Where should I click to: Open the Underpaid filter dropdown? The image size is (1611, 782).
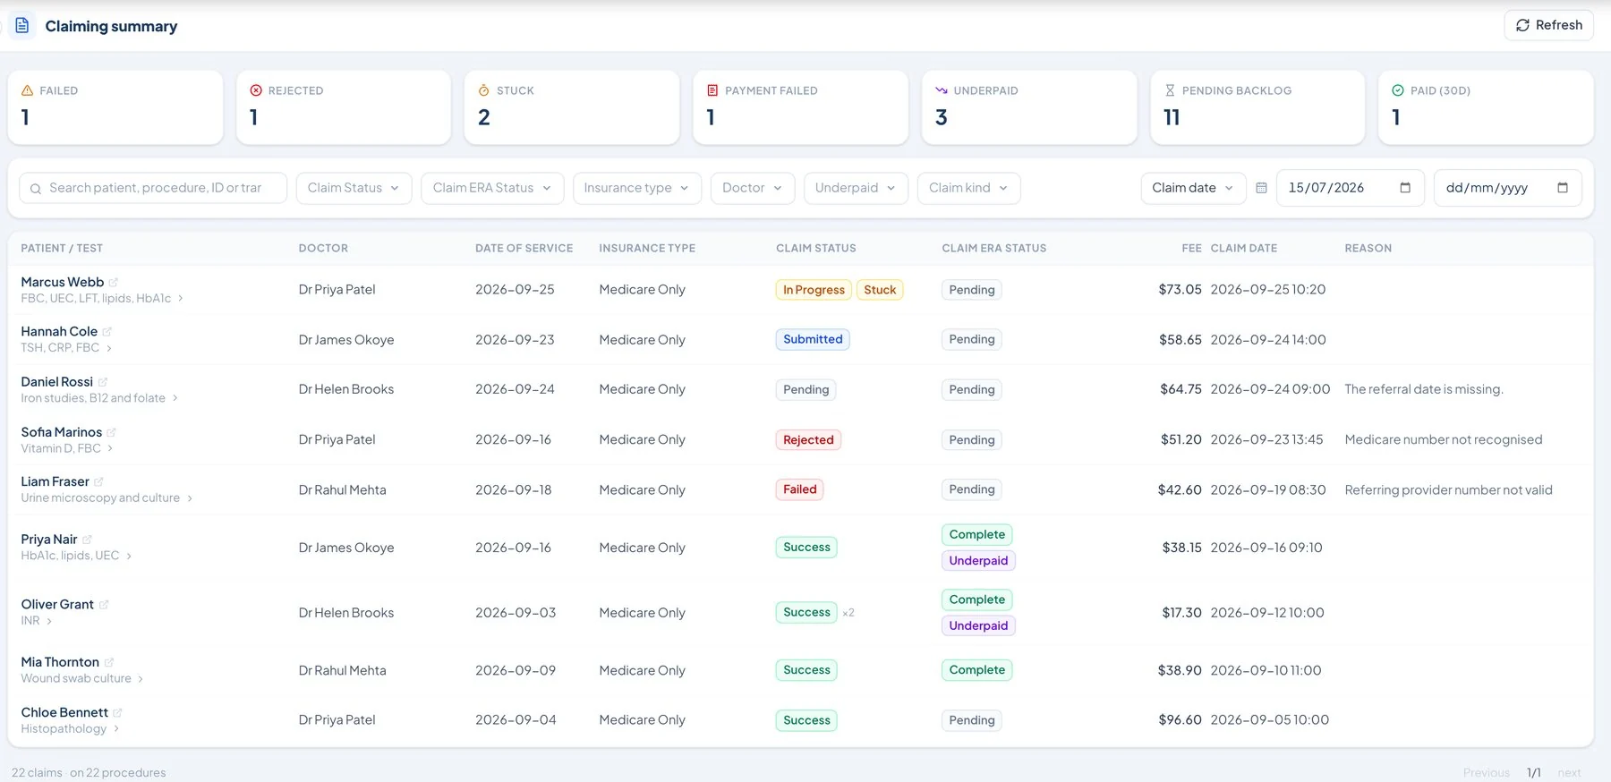pos(856,188)
